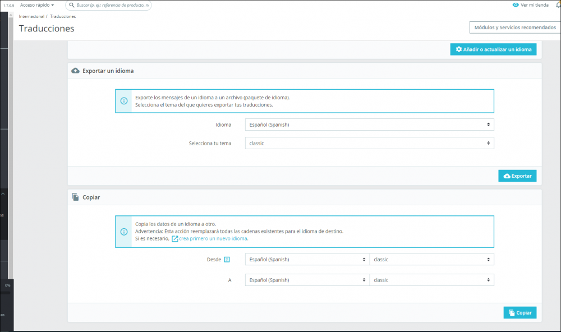Open the notifications bell icon
The height and width of the screenshot is (332, 561).
pos(558,5)
